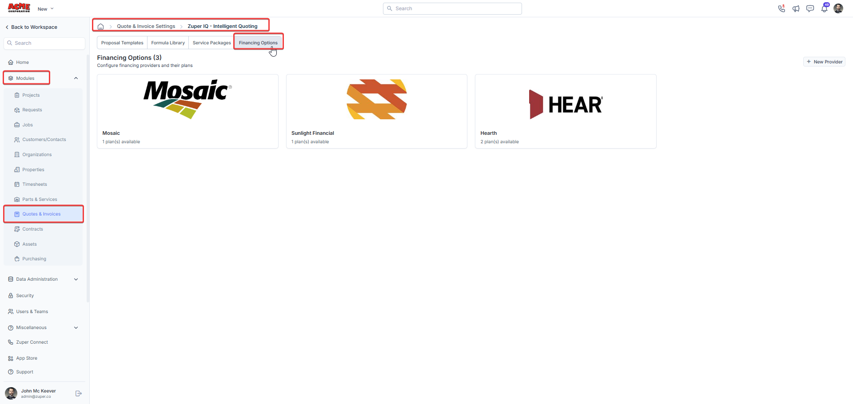
Task: Go Back to Workspace
Action: pyautogui.click(x=32, y=27)
